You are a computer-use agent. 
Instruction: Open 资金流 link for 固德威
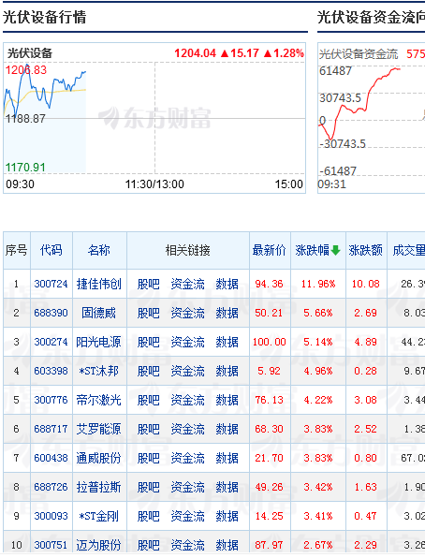coord(187,313)
